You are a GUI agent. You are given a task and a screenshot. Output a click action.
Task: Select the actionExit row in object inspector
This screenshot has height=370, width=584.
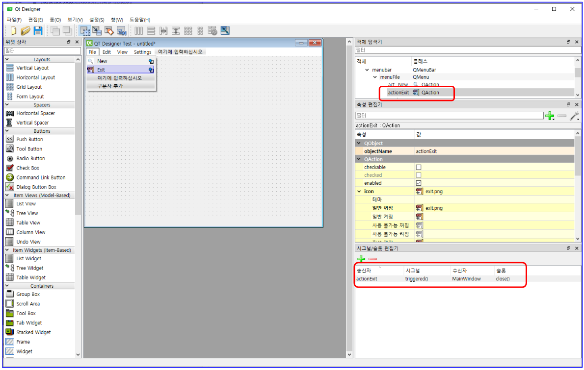point(464,93)
